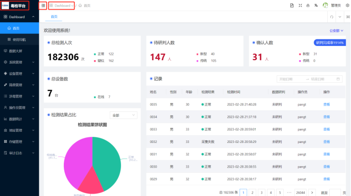Click the administrator avatar icon

click(x=325, y=6)
